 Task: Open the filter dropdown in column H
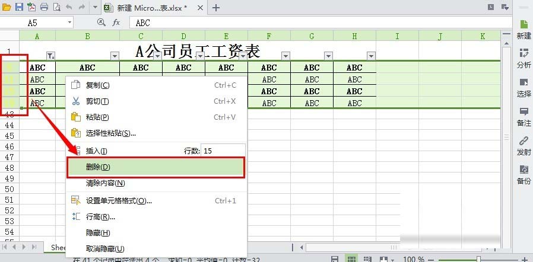(371, 56)
